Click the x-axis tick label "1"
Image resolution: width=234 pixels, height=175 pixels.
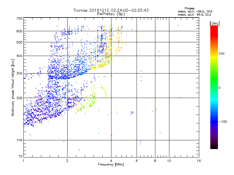coord(23,161)
